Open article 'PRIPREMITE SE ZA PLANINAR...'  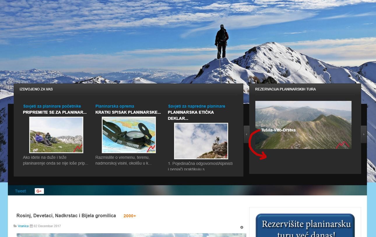tap(55, 112)
